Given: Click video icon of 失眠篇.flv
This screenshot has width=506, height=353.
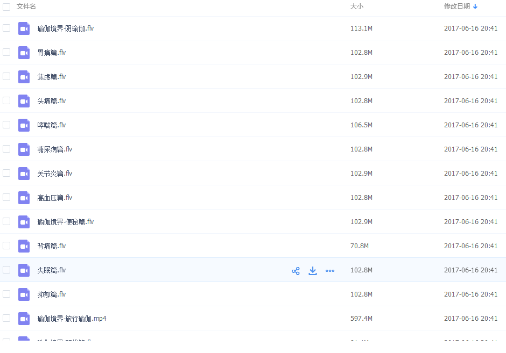Looking at the screenshot, I should click(24, 270).
